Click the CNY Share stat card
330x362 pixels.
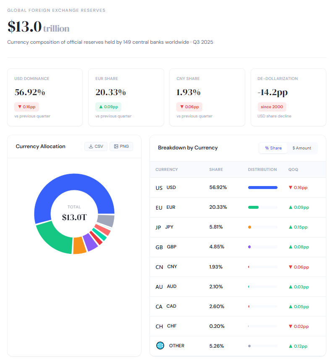coord(207,97)
